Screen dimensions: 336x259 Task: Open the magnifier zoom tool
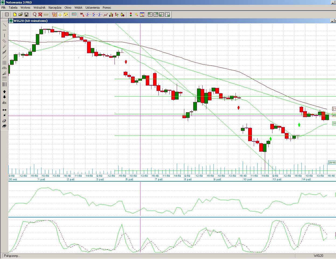coord(34,15)
